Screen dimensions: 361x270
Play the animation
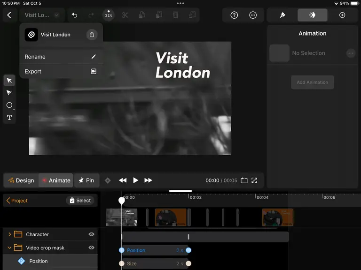click(x=135, y=180)
